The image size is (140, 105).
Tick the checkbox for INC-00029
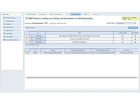click(x=31, y=42)
